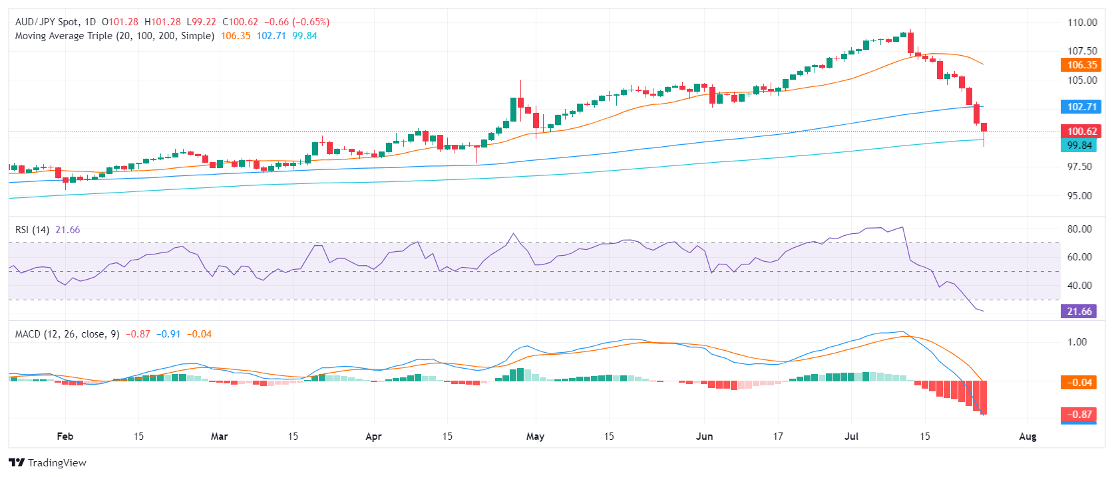Click the cyan 99.84 price axis tag

point(1079,145)
